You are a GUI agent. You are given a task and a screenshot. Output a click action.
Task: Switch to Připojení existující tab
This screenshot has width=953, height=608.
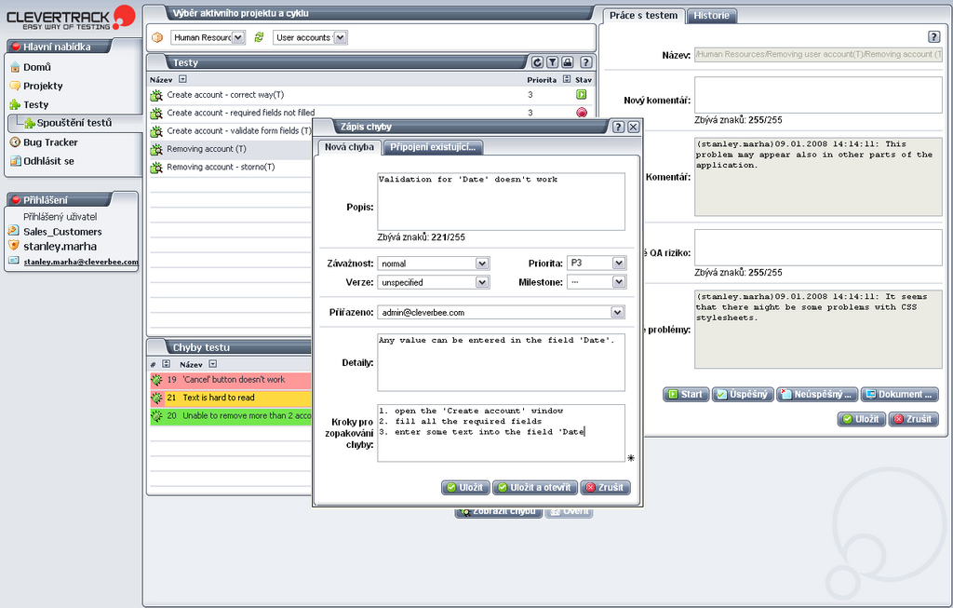coord(433,147)
